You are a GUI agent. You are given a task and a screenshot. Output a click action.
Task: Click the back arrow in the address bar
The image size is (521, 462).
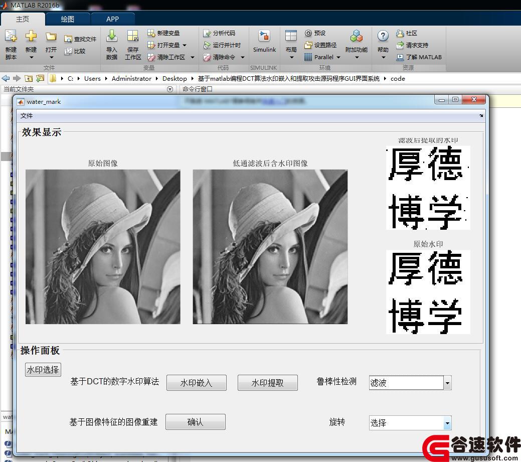click(x=6, y=78)
